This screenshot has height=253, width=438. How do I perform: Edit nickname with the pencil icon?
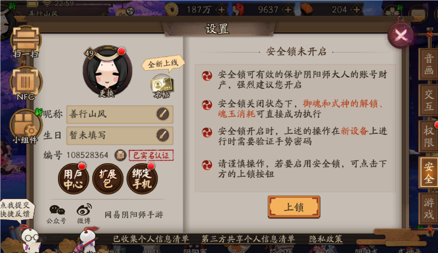[163, 114]
